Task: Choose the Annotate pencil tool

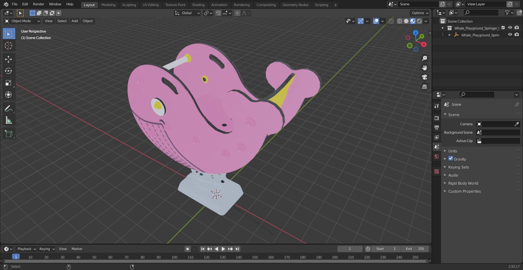Action: 8,108
